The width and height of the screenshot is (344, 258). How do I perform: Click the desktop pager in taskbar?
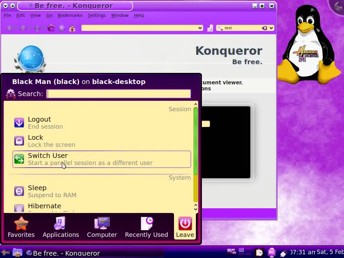point(245,252)
